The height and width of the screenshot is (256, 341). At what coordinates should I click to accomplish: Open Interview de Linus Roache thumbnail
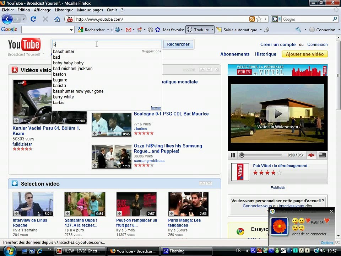33,204
